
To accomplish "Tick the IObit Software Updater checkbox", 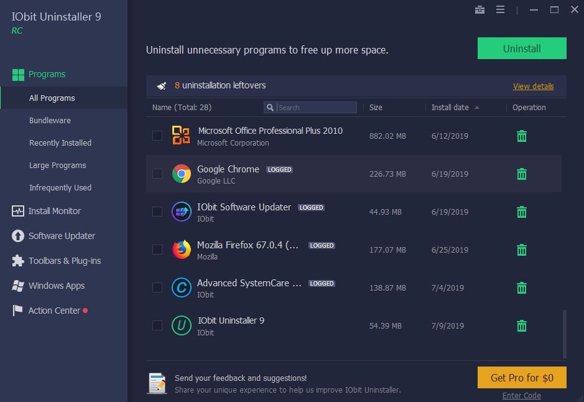I will point(157,212).
